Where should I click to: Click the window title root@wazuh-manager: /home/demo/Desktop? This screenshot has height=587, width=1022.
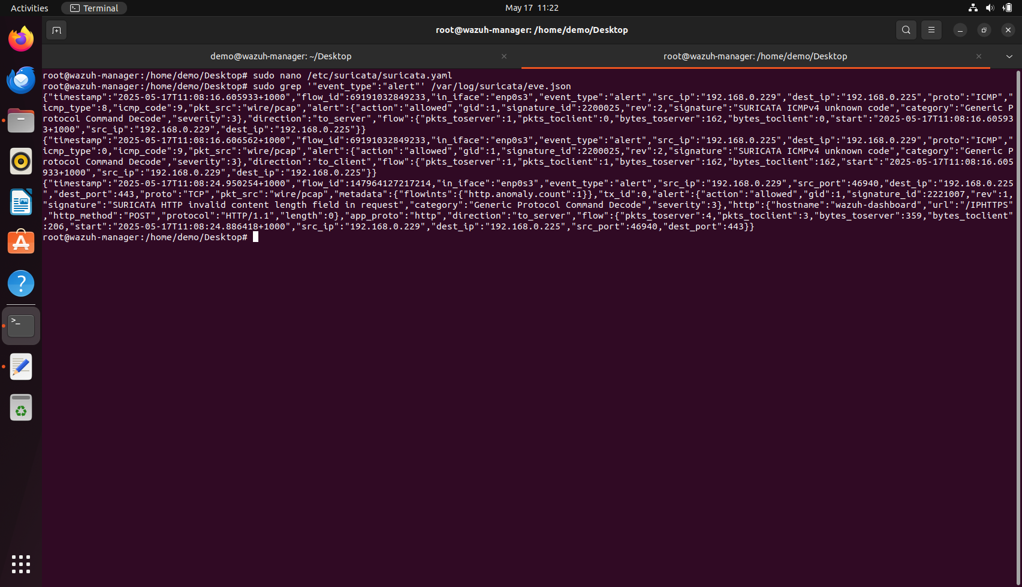point(532,30)
